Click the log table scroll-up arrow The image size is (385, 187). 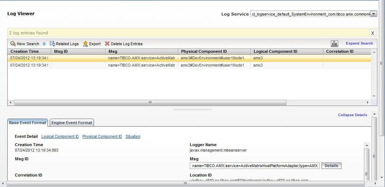point(374,52)
